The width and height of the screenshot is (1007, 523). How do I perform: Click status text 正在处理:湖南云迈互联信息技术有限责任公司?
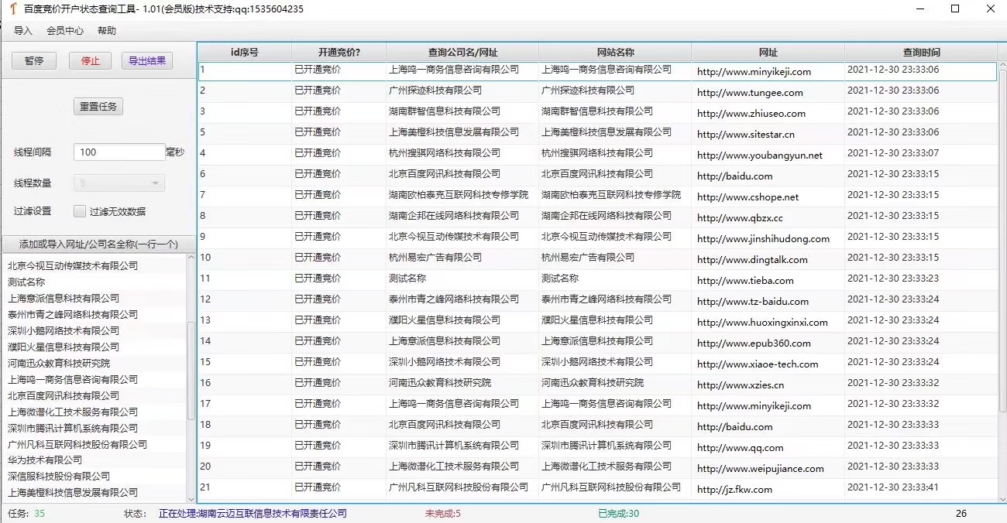tap(253, 514)
